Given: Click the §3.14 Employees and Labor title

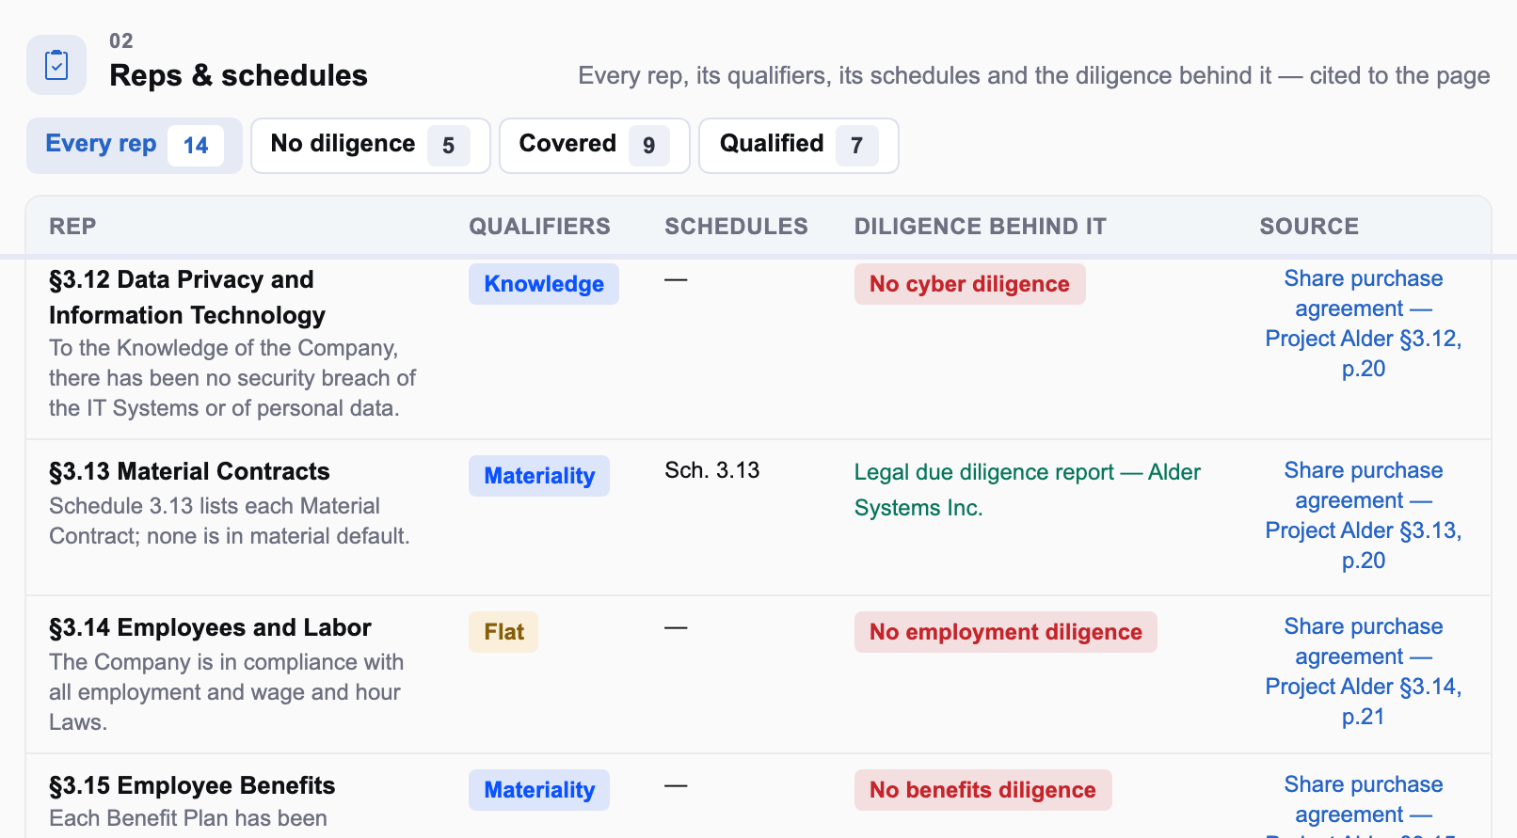Looking at the screenshot, I should [x=210, y=627].
